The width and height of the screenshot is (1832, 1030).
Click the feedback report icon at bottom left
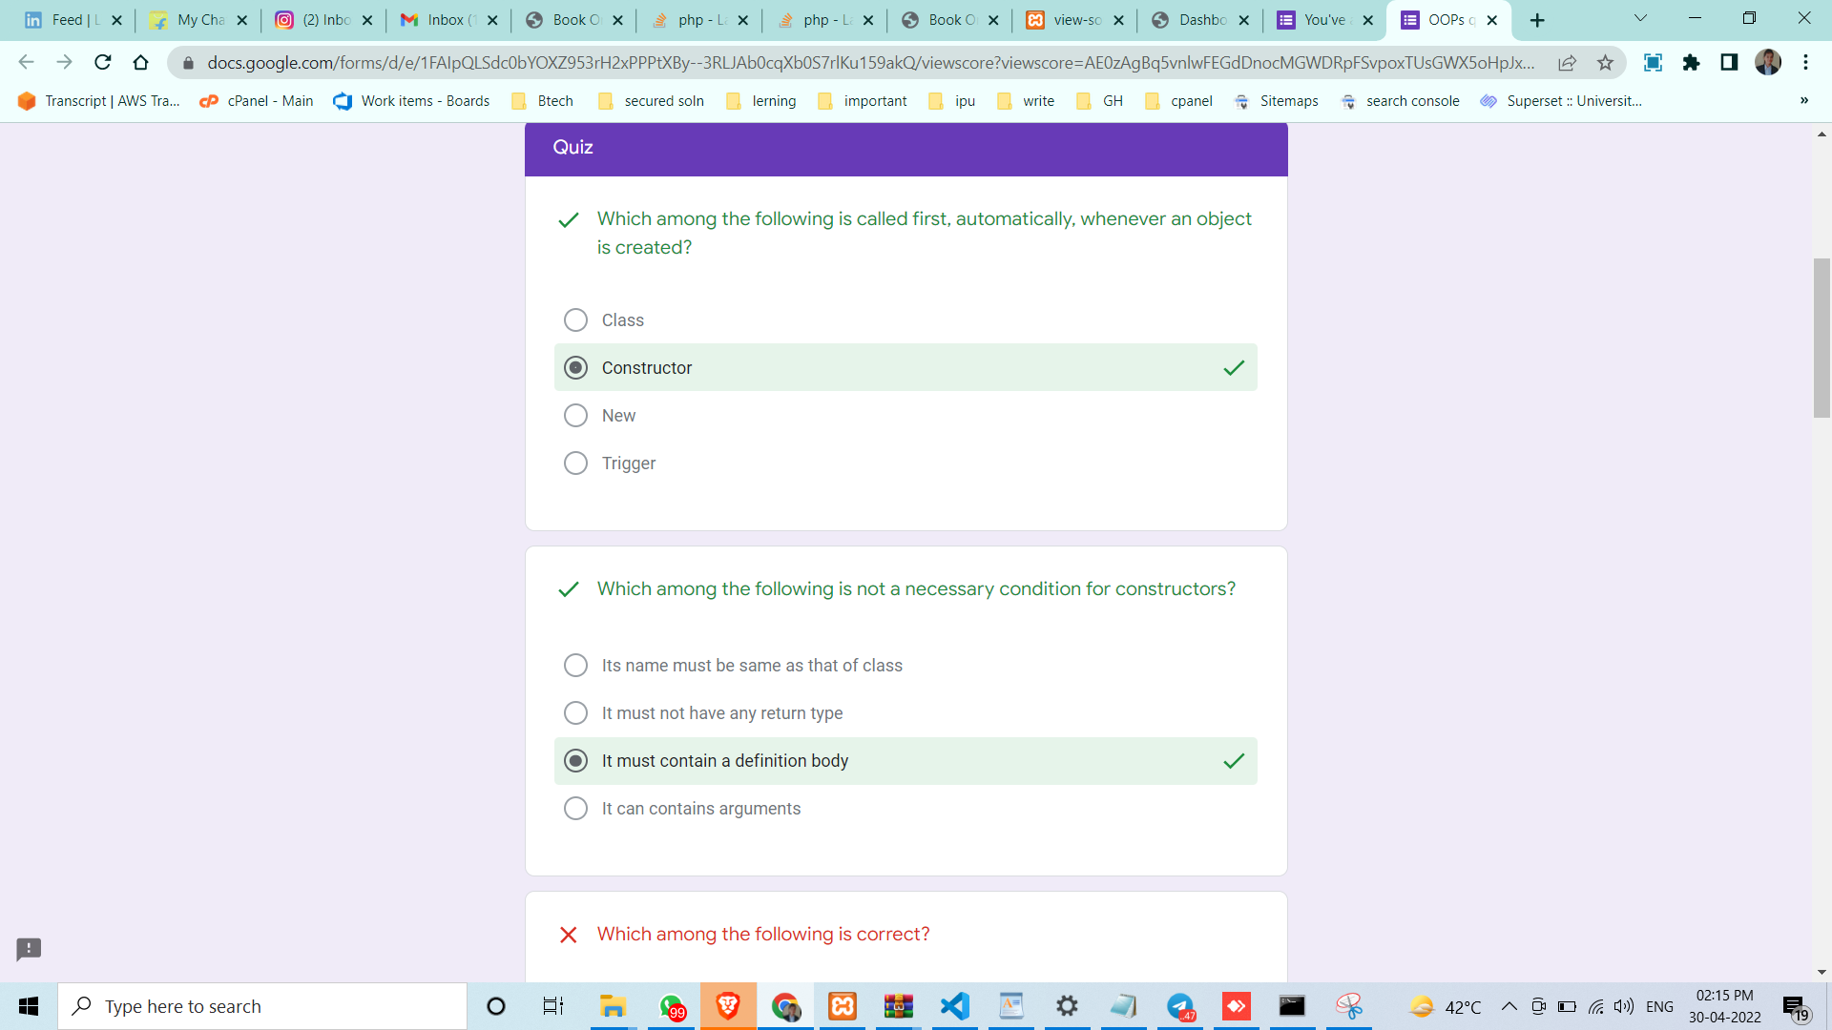(x=29, y=949)
